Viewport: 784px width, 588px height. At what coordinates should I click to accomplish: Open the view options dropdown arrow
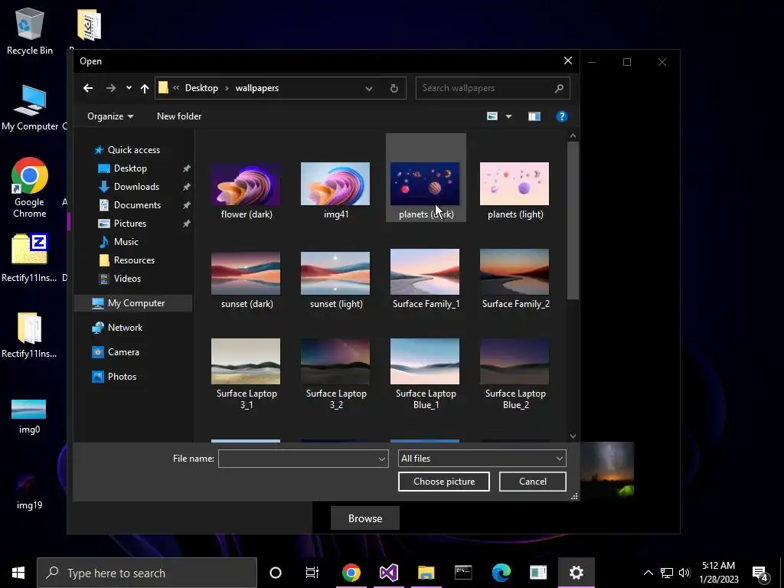point(508,116)
